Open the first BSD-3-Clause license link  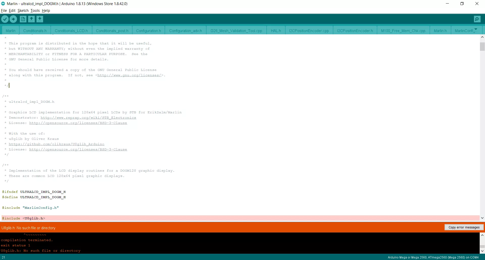[78, 123]
